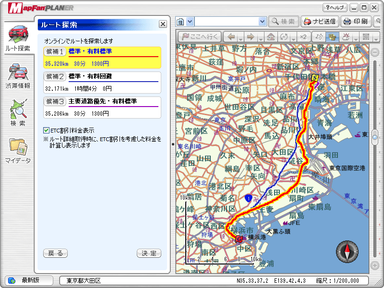Select route 候補2 標準・有料回避
Image resolution: width=384 pixels, height=288 pixels.
tap(102, 83)
